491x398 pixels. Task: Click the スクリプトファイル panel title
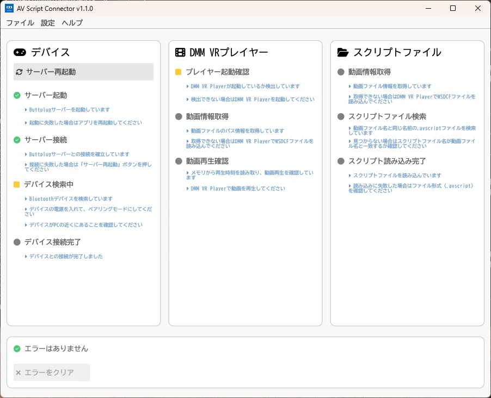click(397, 52)
